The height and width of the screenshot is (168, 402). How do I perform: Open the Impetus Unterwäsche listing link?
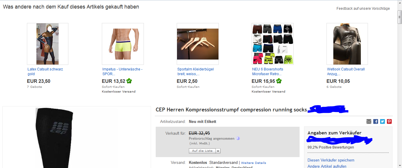coord(122,72)
